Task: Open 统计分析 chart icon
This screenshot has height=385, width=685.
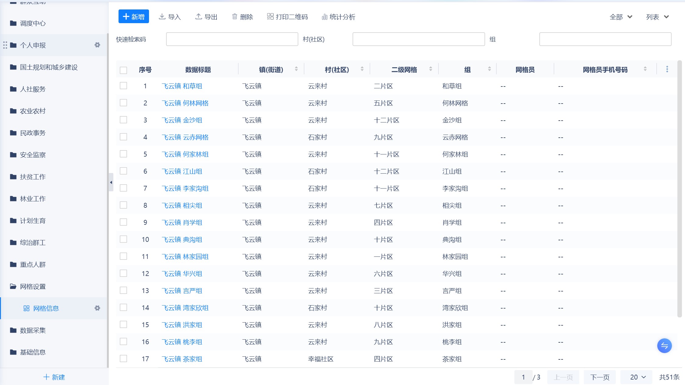Action: pos(325,17)
